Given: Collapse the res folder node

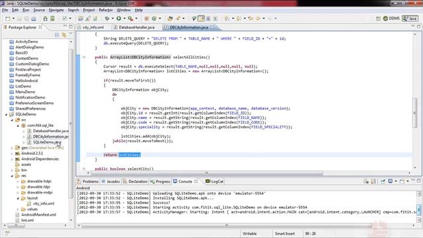Looking at the screenshot, I should (x=12, y=176).
